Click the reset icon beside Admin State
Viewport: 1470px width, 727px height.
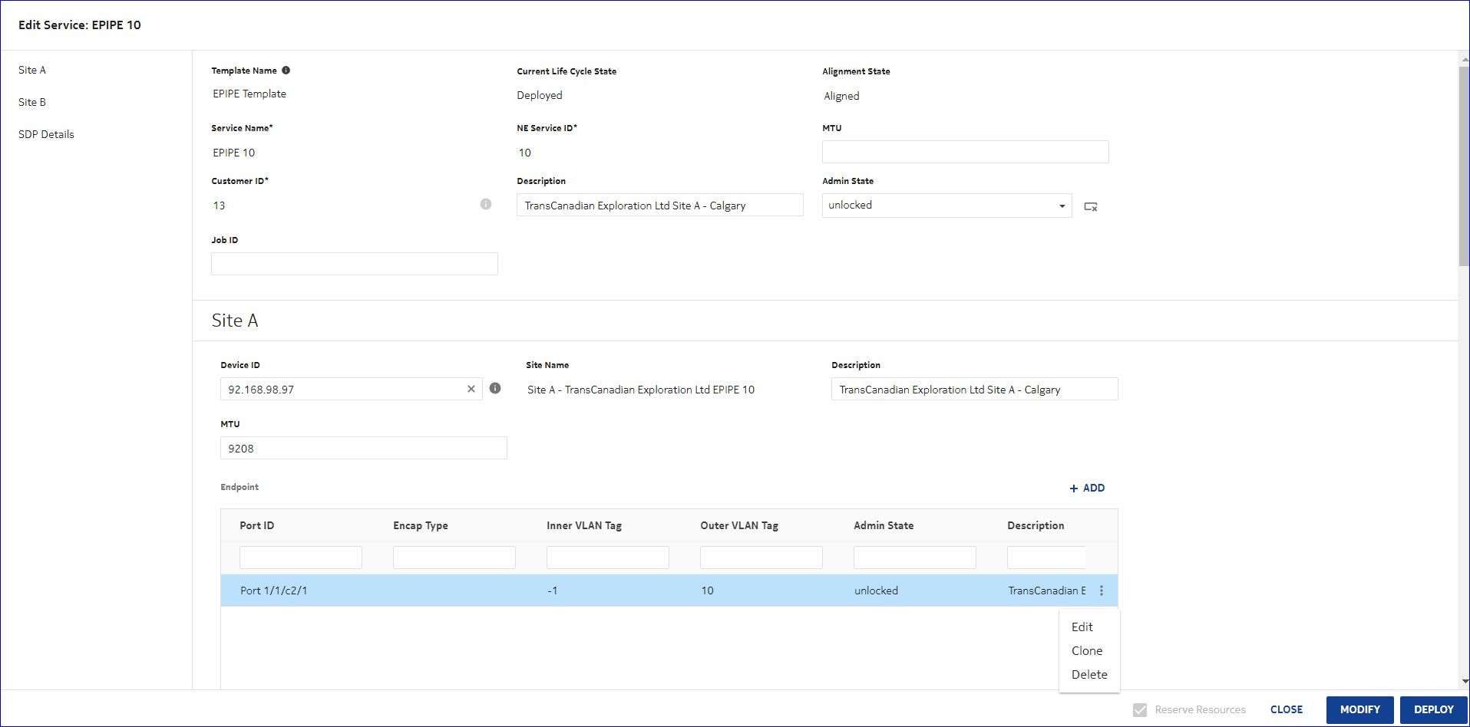pos(1090,206)
